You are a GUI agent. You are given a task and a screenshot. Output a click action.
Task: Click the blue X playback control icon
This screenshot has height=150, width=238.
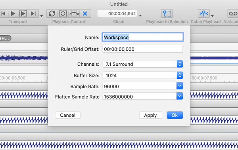click(x=85, y=13)
